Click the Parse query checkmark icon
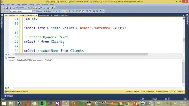Viewport: 189px width, 106px height. point(57,11)
